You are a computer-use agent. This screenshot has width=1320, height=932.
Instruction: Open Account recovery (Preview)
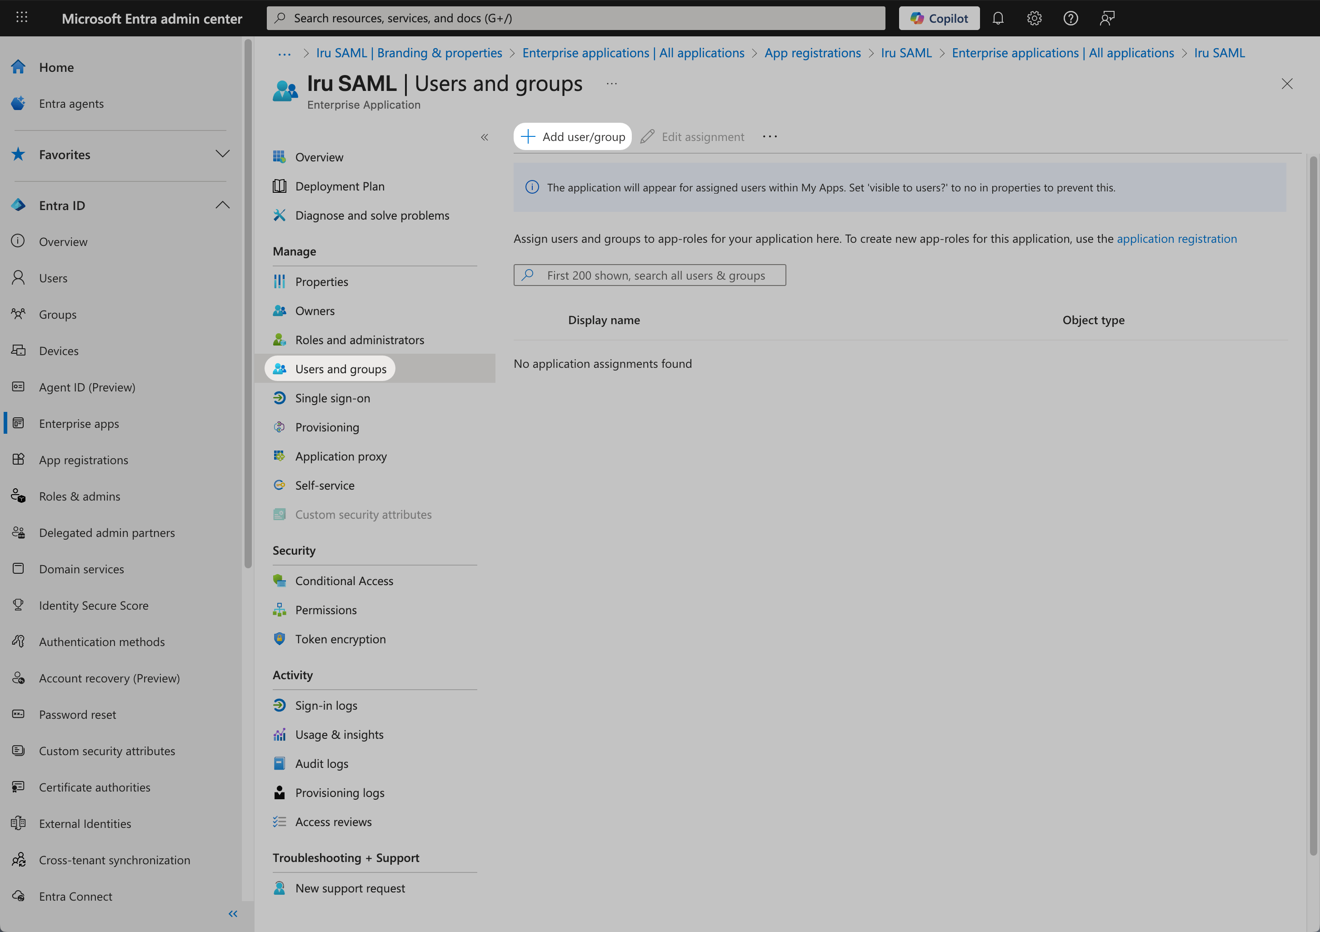coord(109,678)
